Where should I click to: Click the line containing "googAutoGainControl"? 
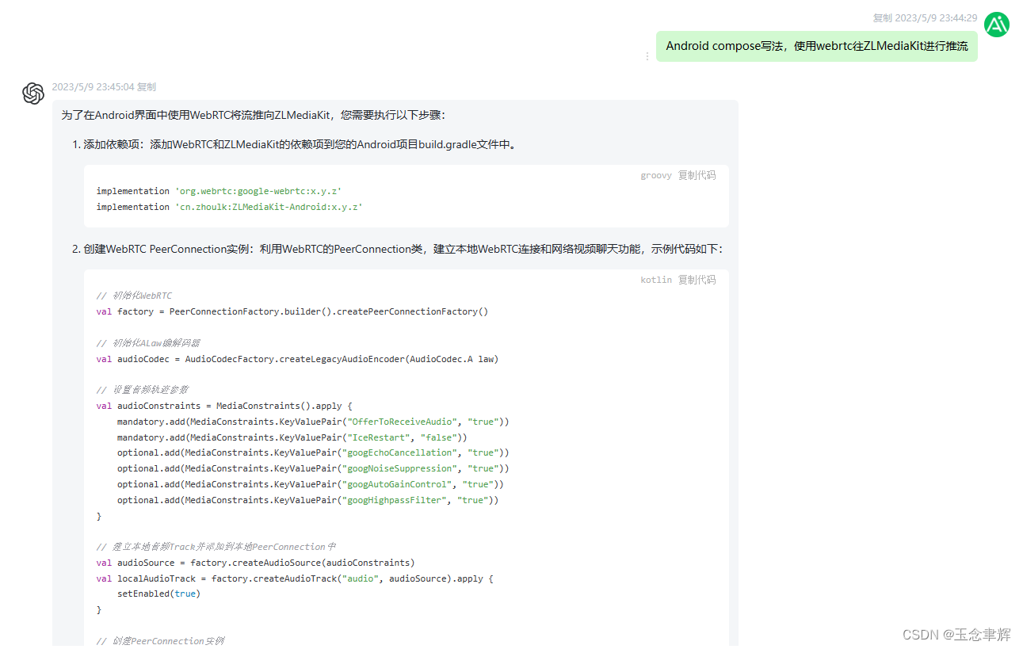click(311, 484)
